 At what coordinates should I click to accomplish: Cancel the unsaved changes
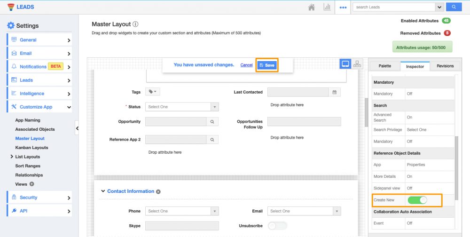(x=246, y=65)
